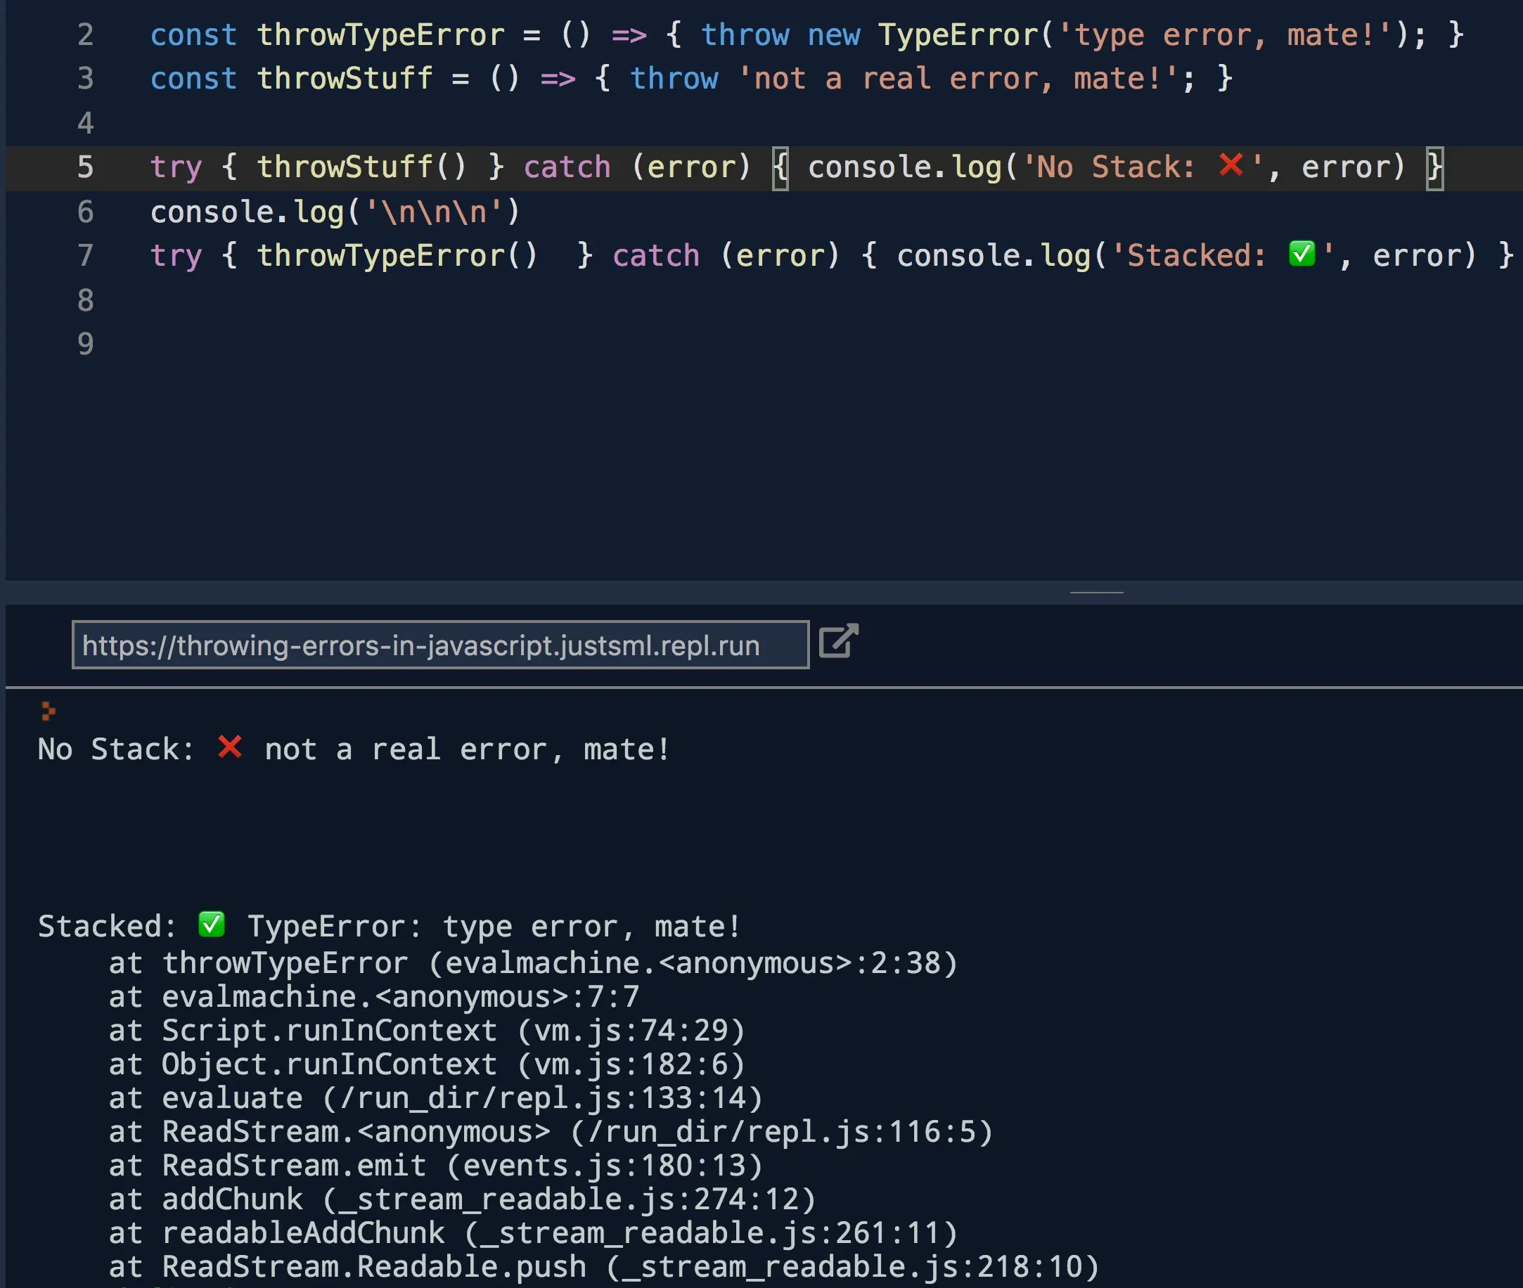Click console.log('\n\n\n') on line 6

(335, 212)
